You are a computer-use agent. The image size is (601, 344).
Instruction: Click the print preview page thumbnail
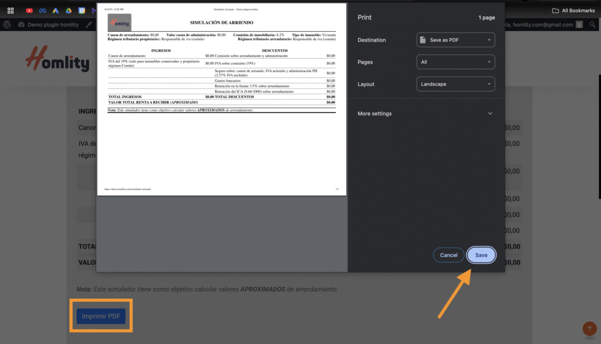(x=221, y=100)
